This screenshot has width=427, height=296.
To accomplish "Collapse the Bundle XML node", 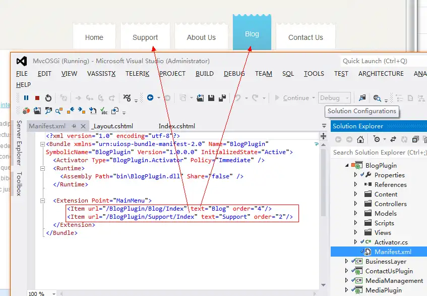I will point(42,144).
